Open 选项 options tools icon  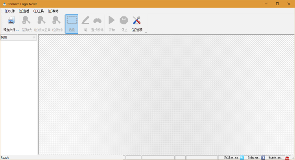click(x=137, y=21)
